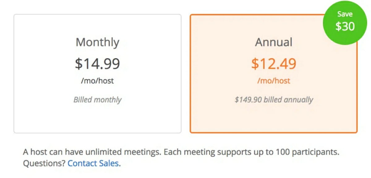
Task: Click the Monthly plan heading
Action: tap(97, 42)
